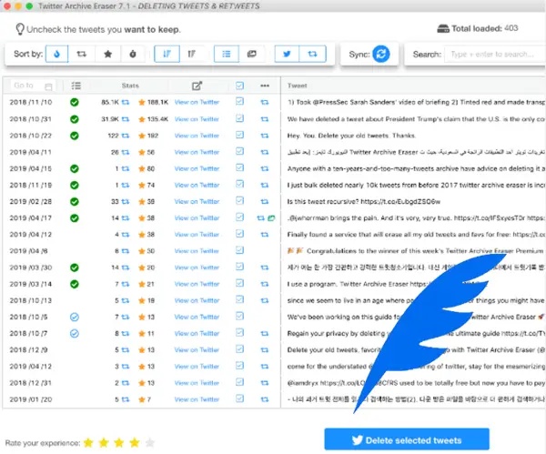The image size is (546, 454).
Task: Toggle tweets filter bird icon
Action: (287, 54)
